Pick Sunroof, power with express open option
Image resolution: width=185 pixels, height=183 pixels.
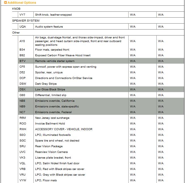click(x=65, y=67)
